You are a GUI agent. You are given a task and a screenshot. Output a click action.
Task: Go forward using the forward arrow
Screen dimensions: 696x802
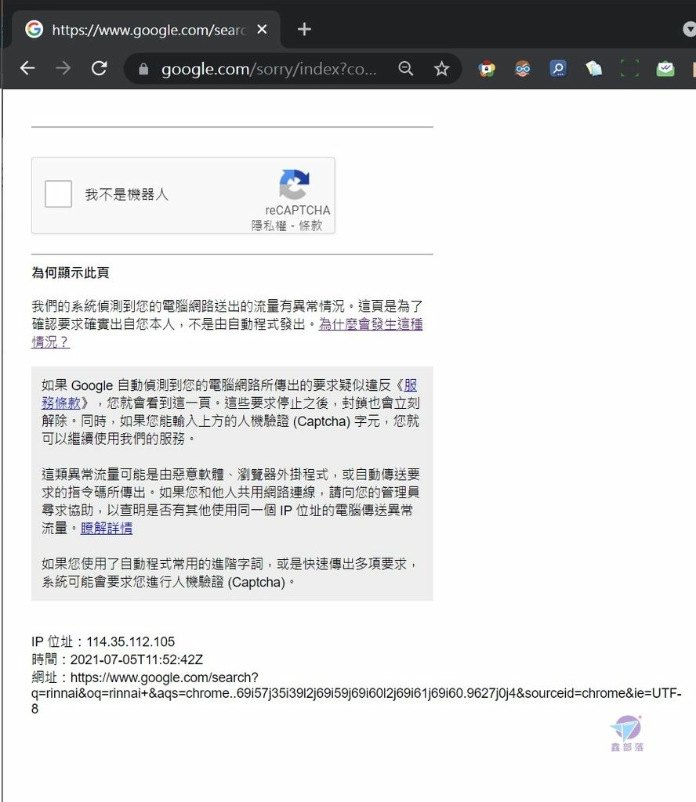point(63,68)
